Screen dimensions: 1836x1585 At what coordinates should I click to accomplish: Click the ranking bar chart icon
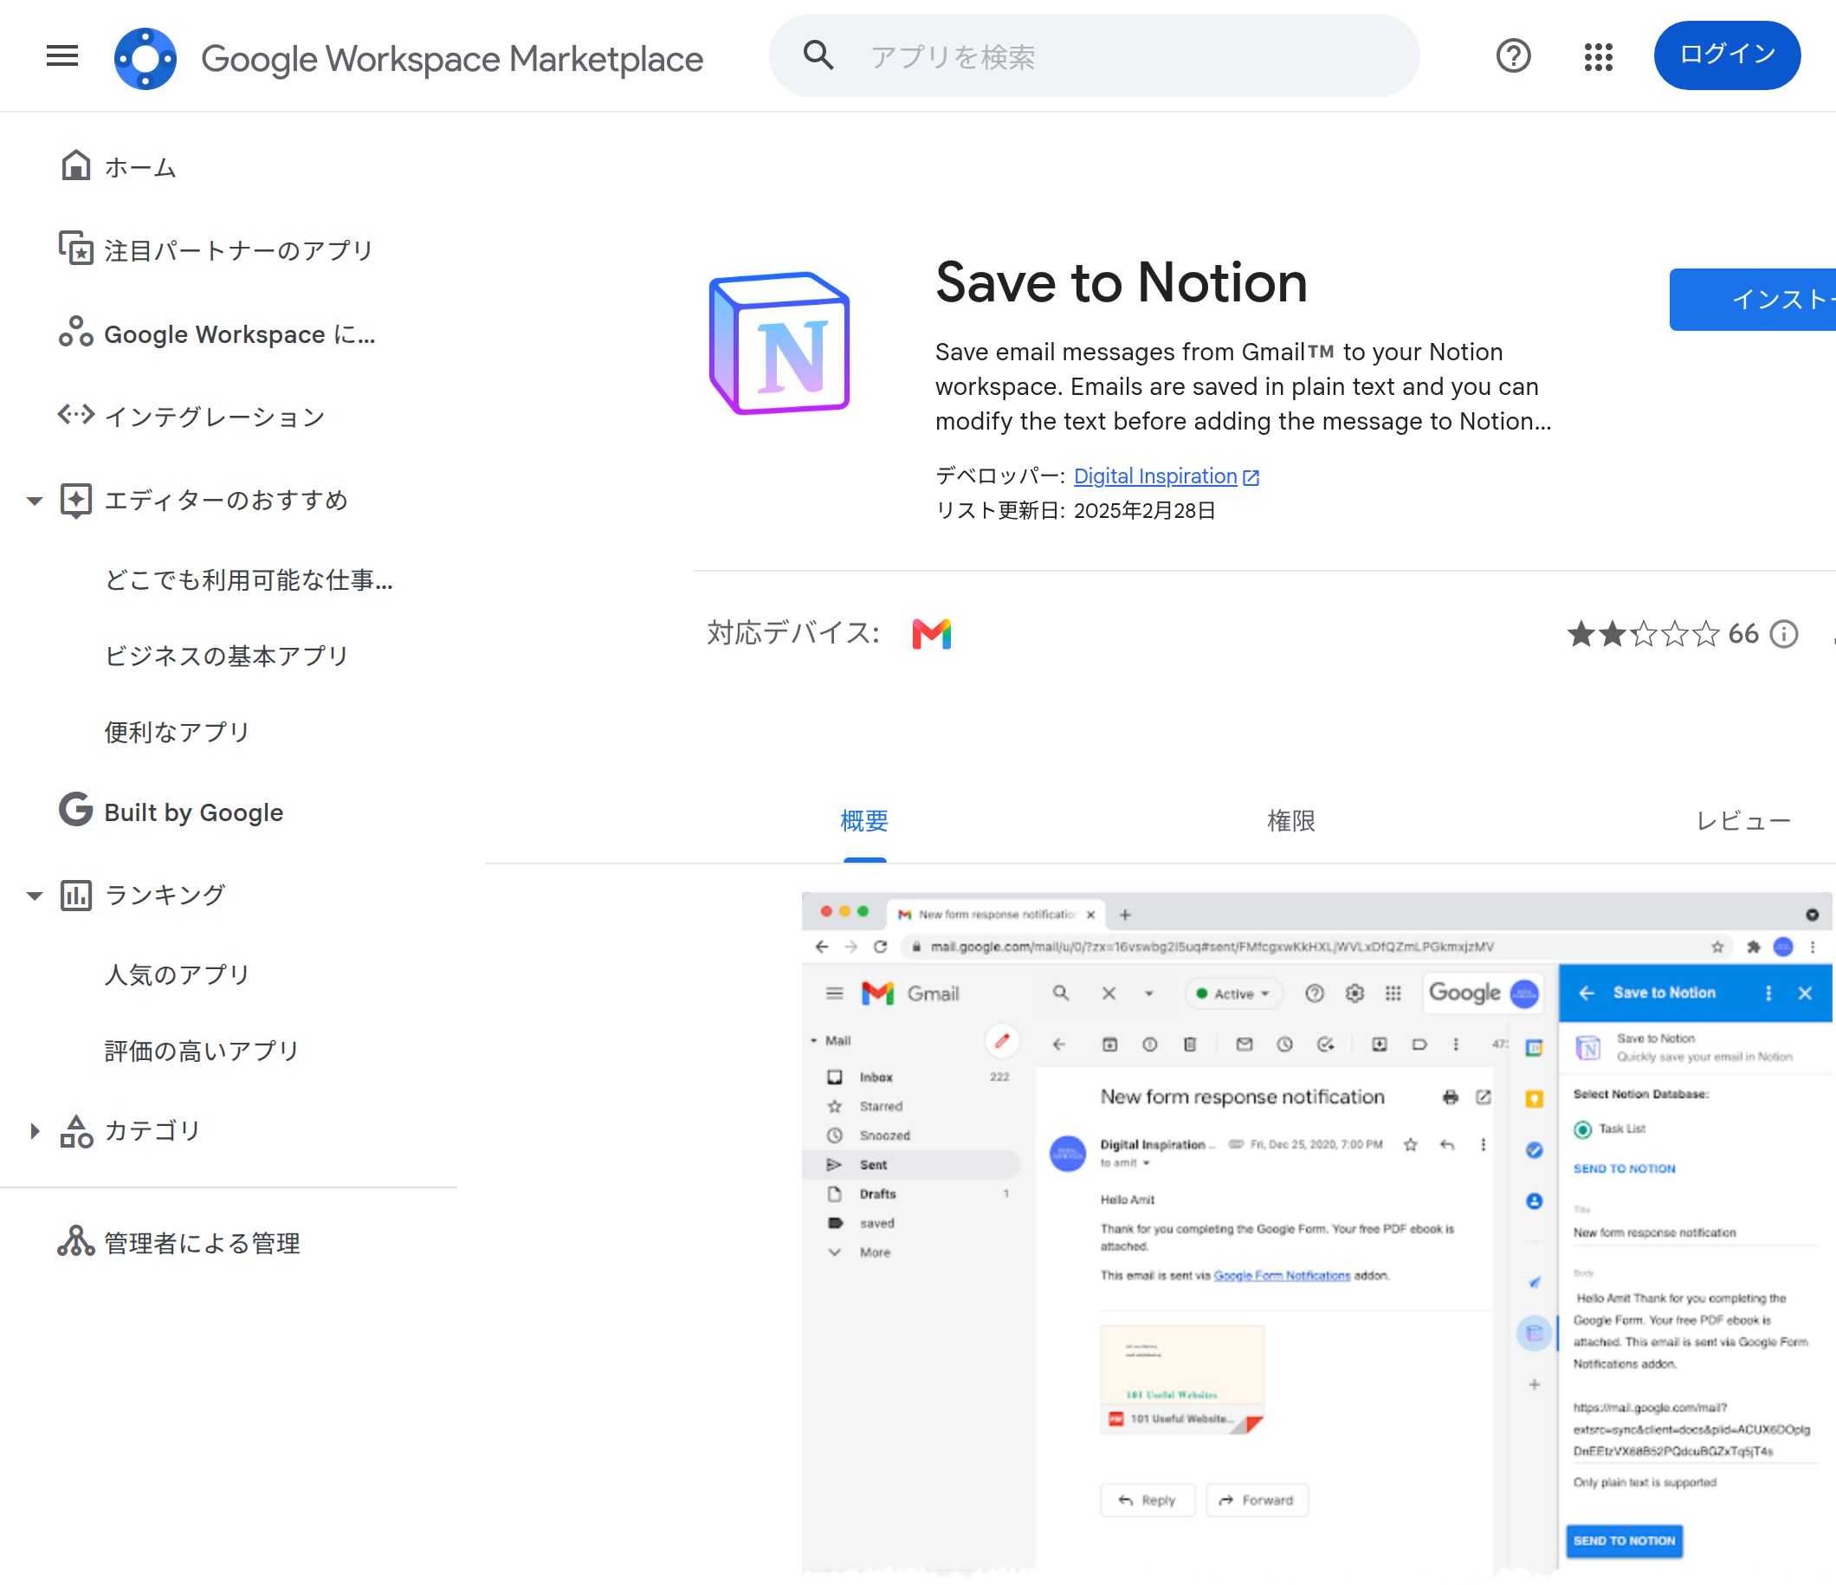click(x=75, y=896)
